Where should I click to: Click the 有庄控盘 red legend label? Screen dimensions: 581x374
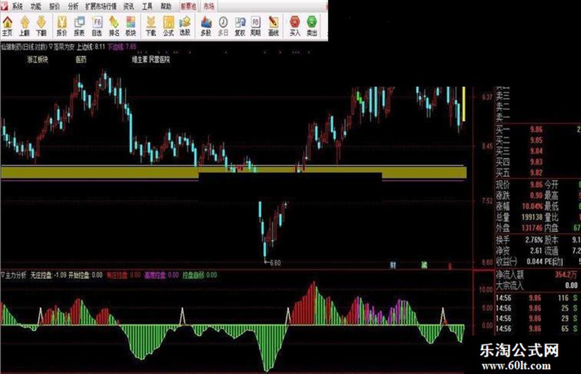117,275
